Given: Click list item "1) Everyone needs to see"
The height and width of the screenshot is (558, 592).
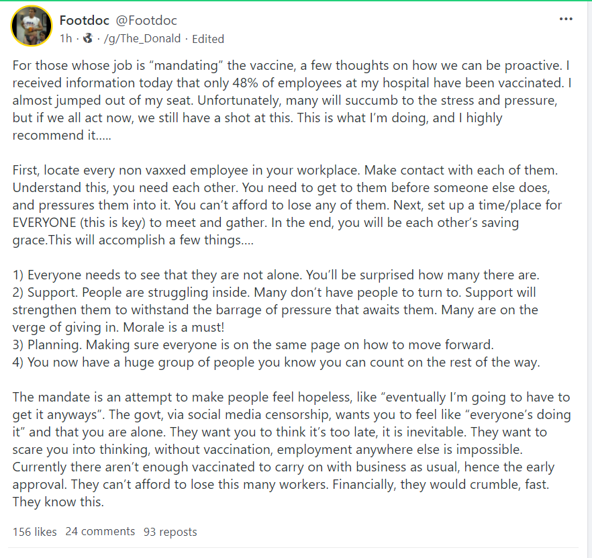Looking at the screenshot, I should (276, 275).
